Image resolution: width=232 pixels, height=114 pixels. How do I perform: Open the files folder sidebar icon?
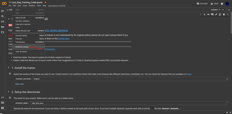pos(3,32)
